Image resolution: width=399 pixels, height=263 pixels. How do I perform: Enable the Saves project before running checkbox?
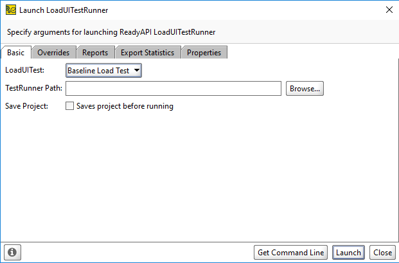pyautogui.click(x=70, y=106)
